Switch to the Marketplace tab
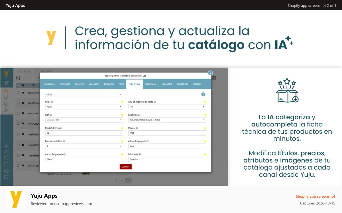This screenshot has height=213, width=342. 151,84
